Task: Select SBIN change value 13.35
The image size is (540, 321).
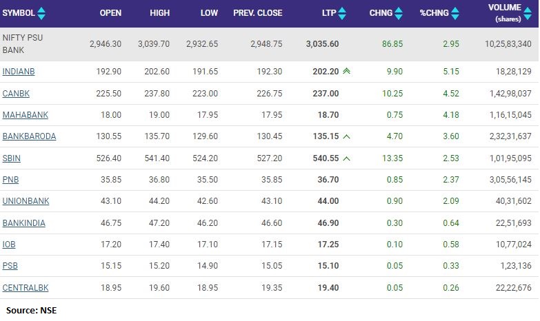Action: click(x=392, y=158)
